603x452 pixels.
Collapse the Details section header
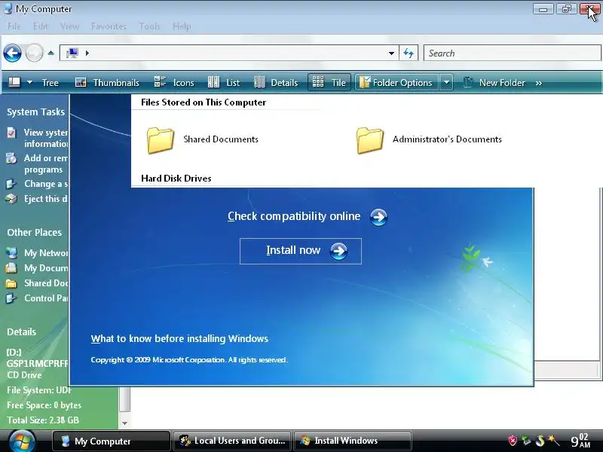click(x=22, y=331)
